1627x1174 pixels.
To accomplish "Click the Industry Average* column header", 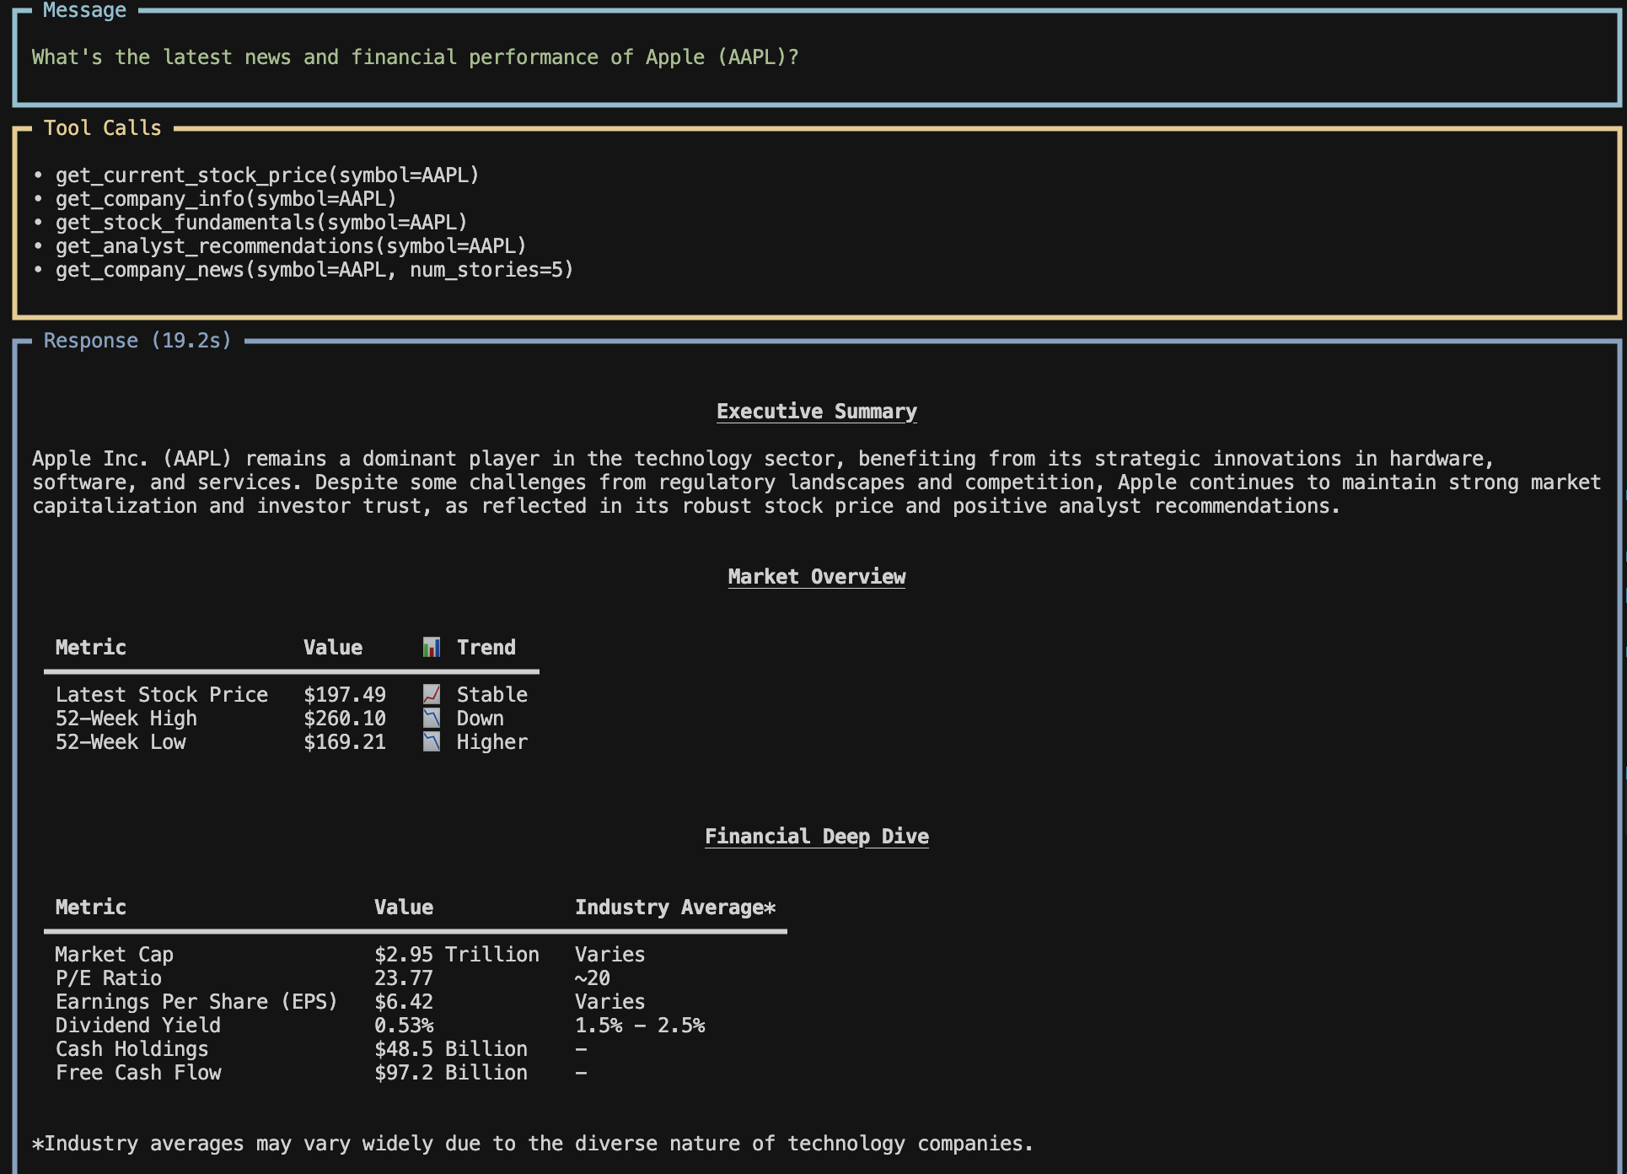I will click(675, 907).
